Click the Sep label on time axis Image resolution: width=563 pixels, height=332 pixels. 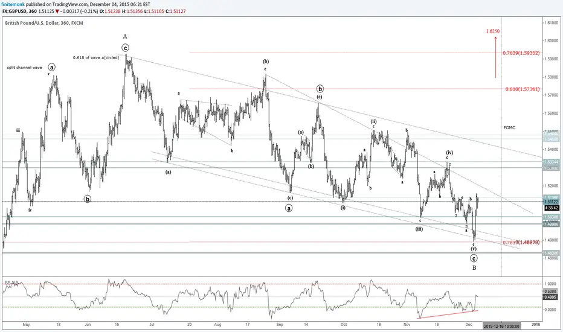[x=280, y=325]
